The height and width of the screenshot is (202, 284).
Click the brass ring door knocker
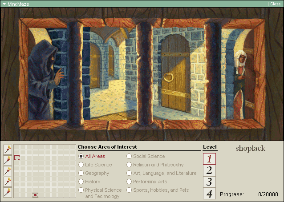coord(168,77)
